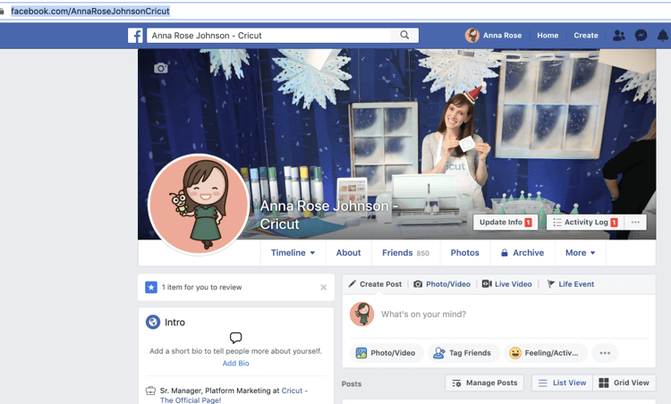Click the Add Bio link
This screenshot has width=671, height=404.
[236, 364]
